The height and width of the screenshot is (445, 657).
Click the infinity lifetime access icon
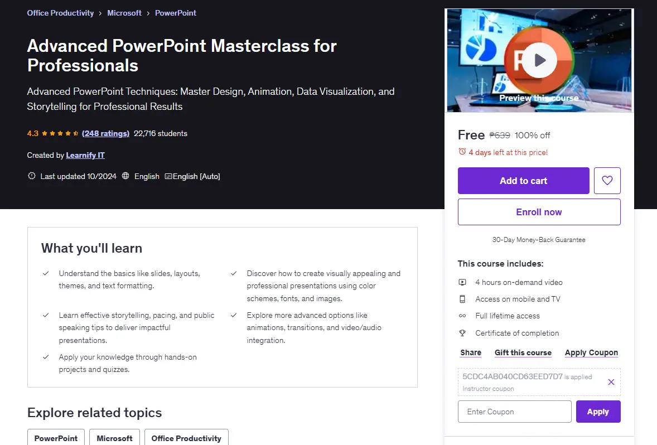462,316
